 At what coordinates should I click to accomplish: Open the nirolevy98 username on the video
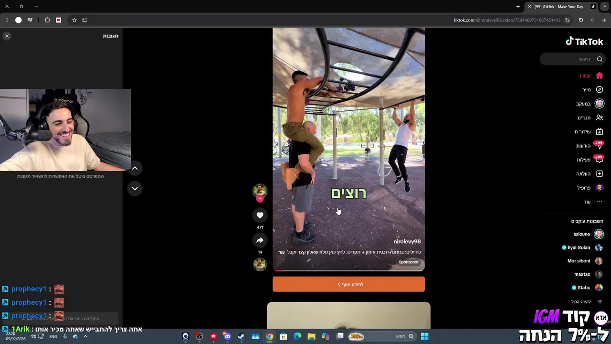[407, 242]
